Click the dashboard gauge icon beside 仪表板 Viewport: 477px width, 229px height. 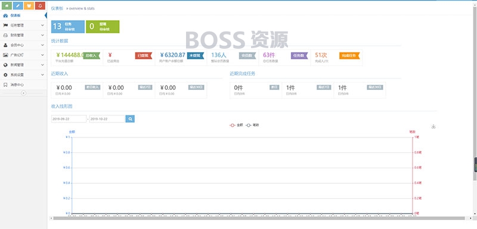(5, 15)
